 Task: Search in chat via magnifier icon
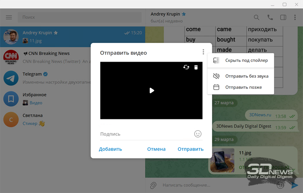coord(257,17)
